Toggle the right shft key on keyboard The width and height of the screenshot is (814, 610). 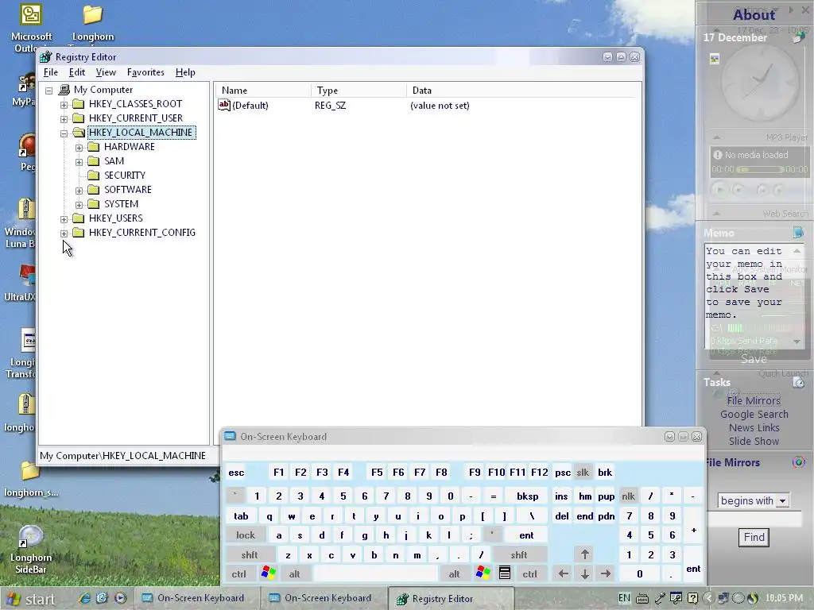(519, 554)
